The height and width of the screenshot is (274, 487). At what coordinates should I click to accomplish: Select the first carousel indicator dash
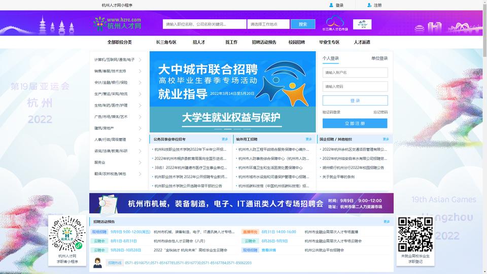pos(218,129)
